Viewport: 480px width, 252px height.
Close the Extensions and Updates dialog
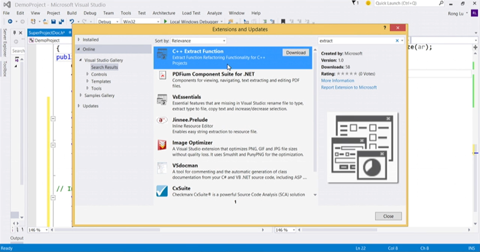pos(388,216)
